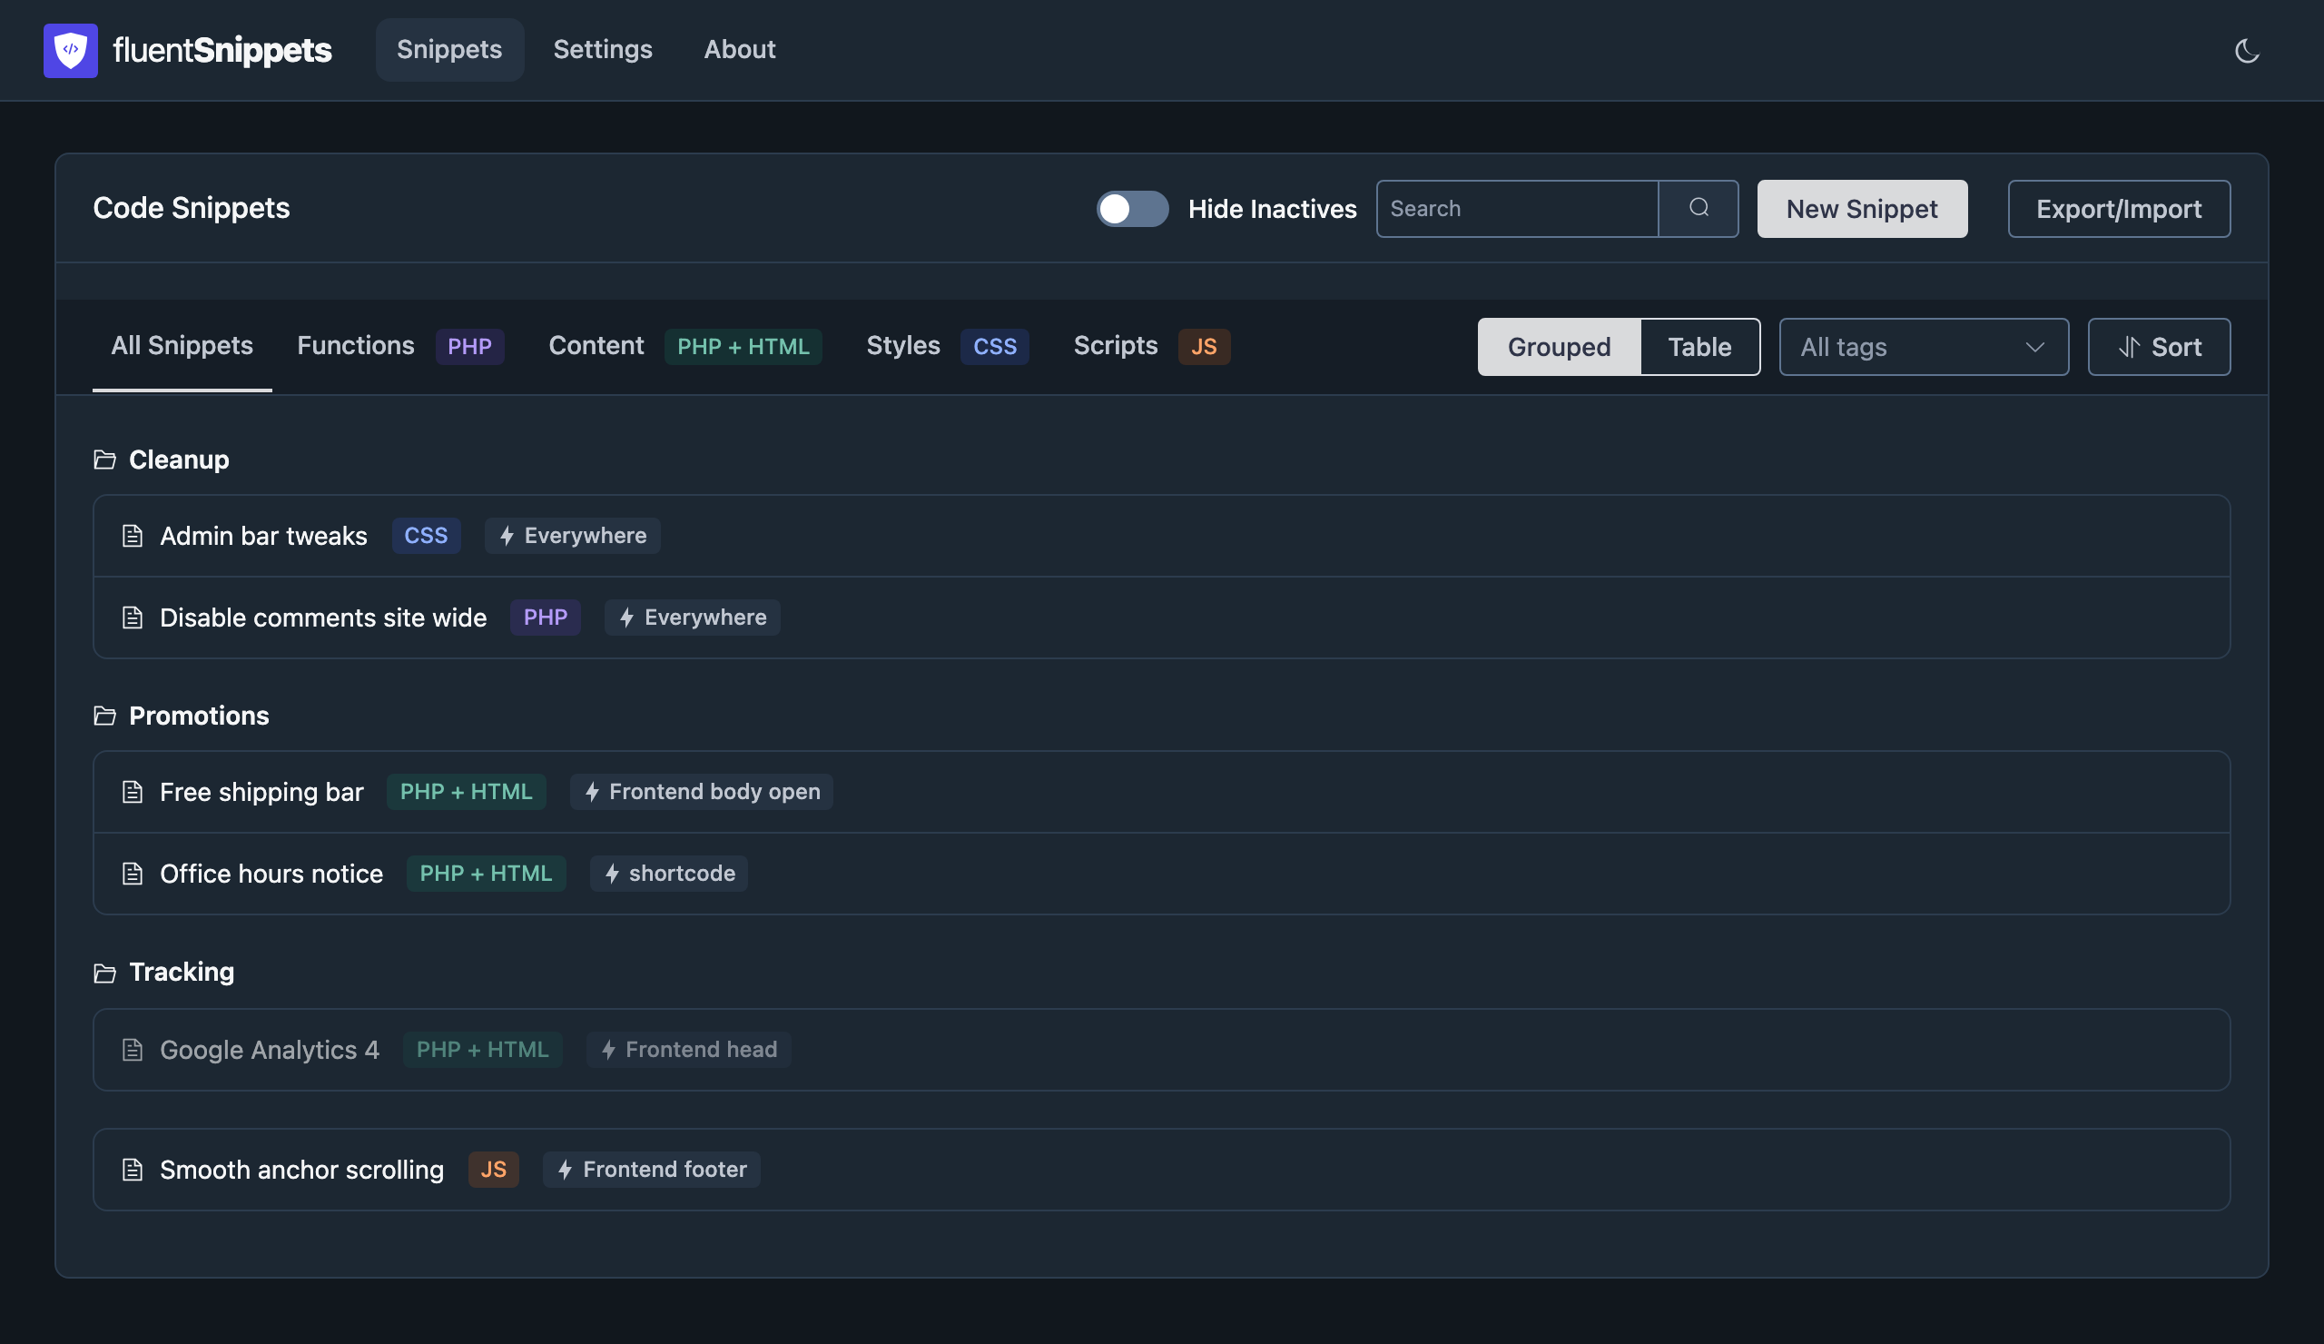Viewport: 2324px width, 1344px height.
Task: Open the All tags dropdown
Action: (x=1923, y=347)
